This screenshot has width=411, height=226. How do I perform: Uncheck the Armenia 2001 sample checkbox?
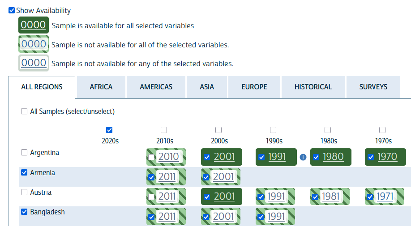click(x=206, y=177)
